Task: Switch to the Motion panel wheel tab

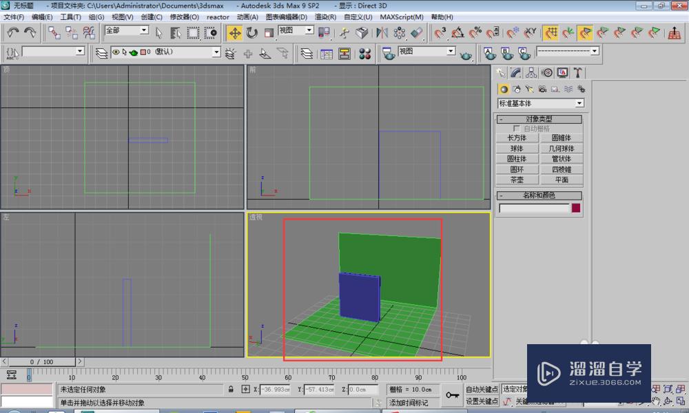Action: pos(546,73)
